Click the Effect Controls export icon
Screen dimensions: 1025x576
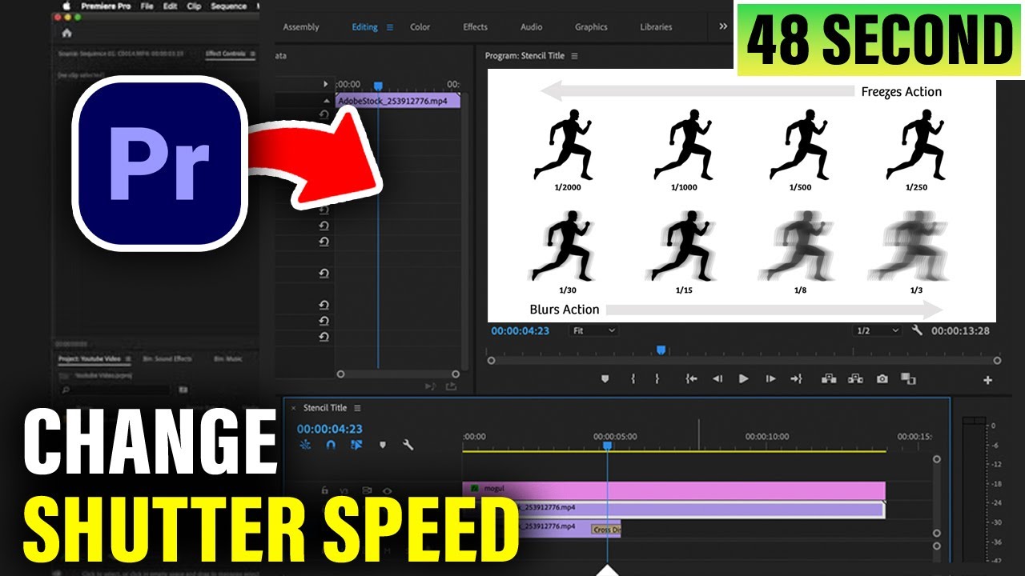(x=451, y=386)
